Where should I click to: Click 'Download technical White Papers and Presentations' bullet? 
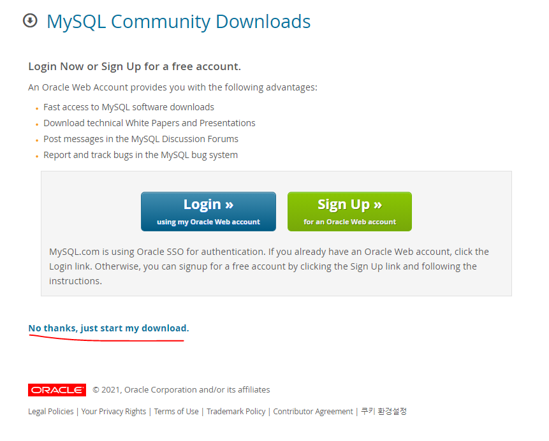click(x=149, y=123)
